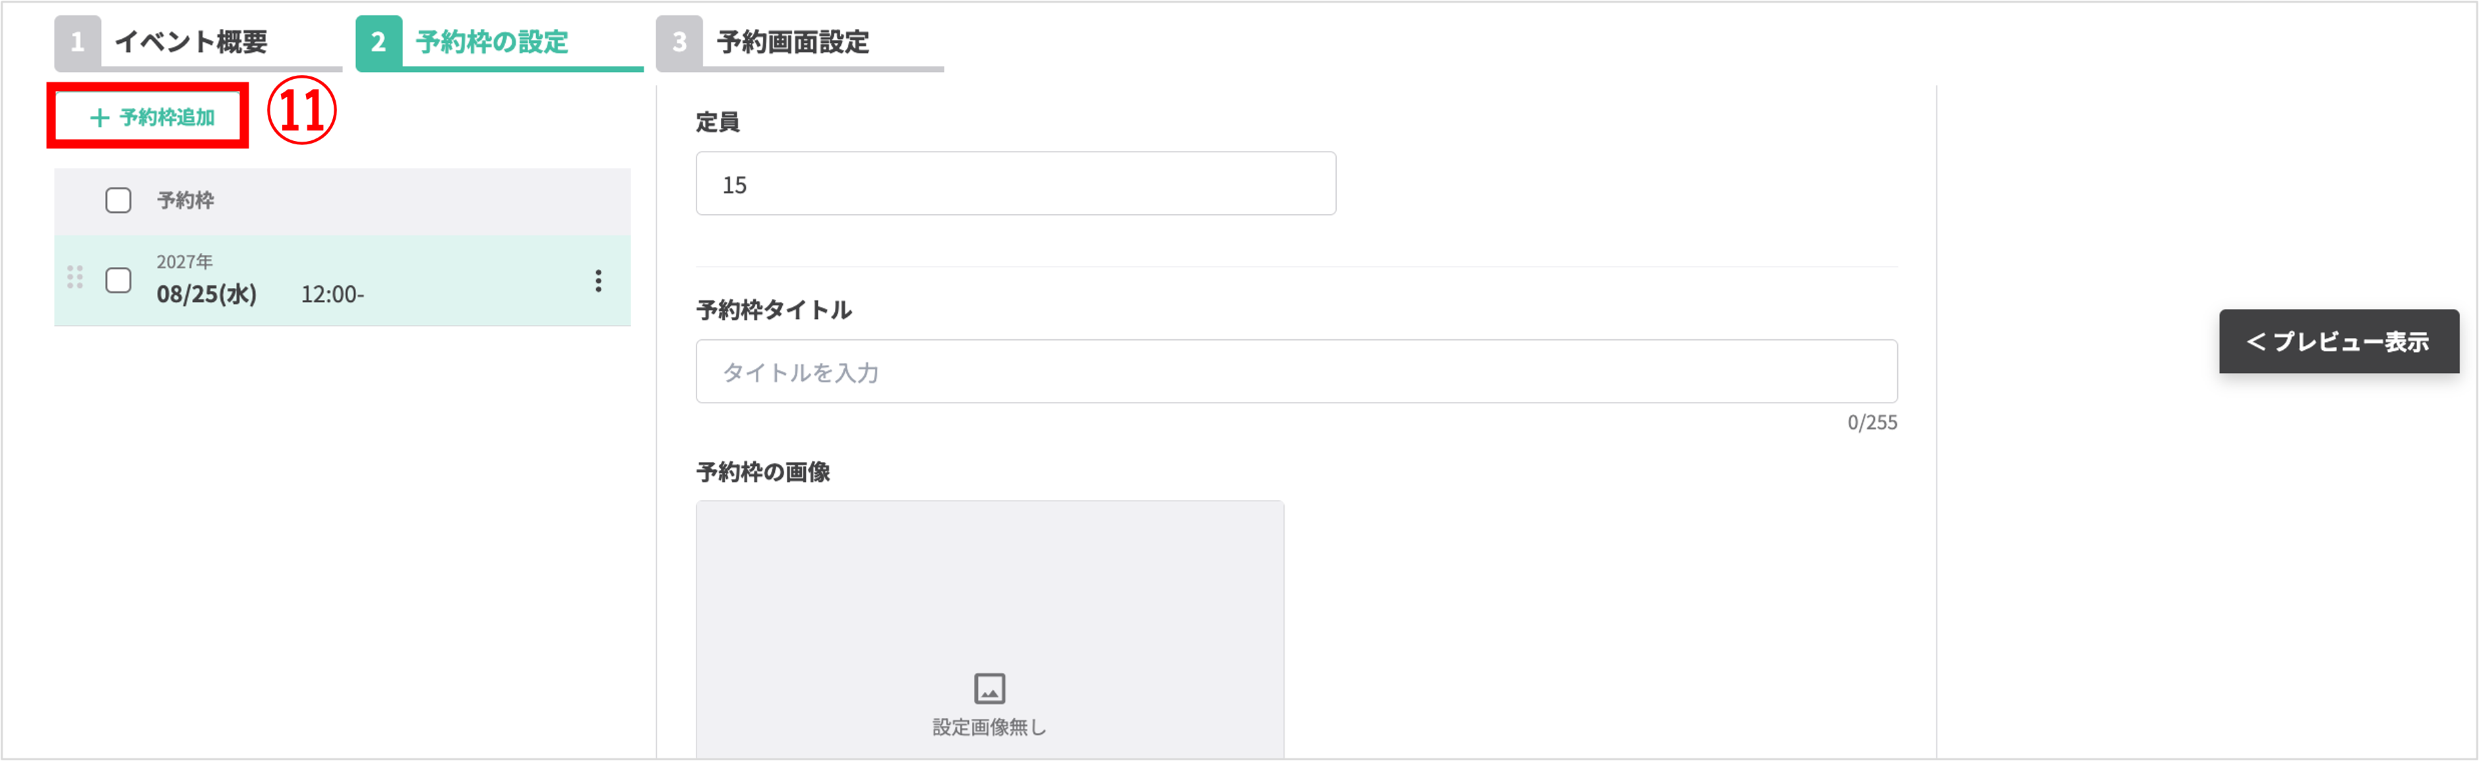2481x761 pixels.
Task: Check the 08/25(水) 12:00 slot checkbox
Action: [119, 281]
